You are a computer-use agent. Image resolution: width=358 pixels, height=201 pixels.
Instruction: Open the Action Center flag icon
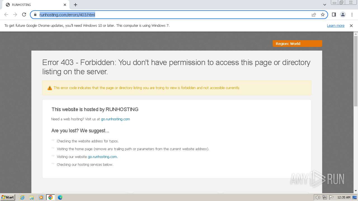331,197
